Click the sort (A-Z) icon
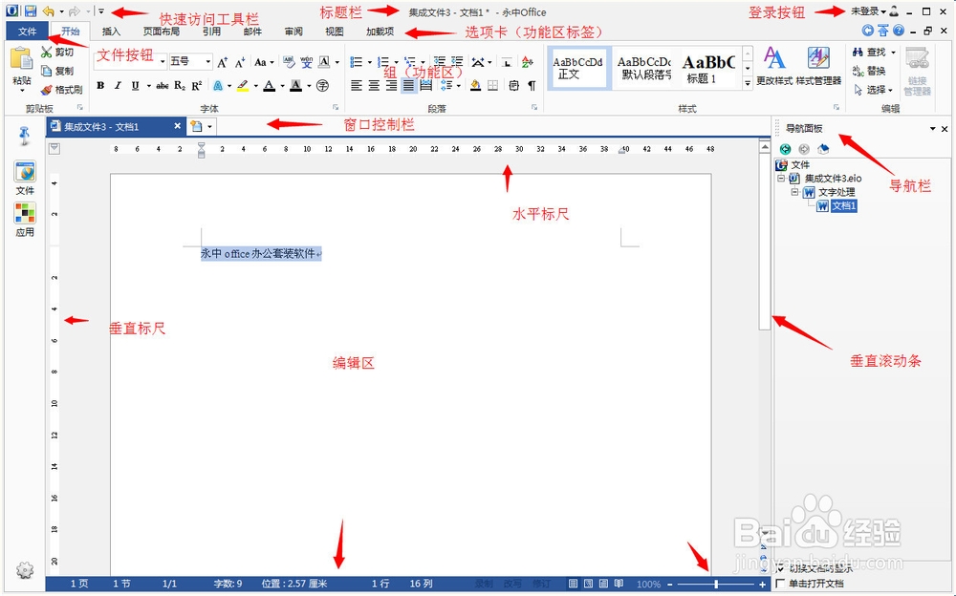Viewport: 956px width, 596px height. pyautogui.click(x=528, y=61)
